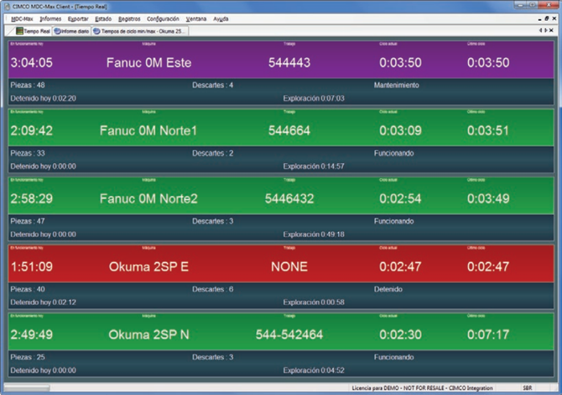This screenshot has width=562, height=395.
Task: Switch to the Informe diario tab
Action: tap(71, 31)
